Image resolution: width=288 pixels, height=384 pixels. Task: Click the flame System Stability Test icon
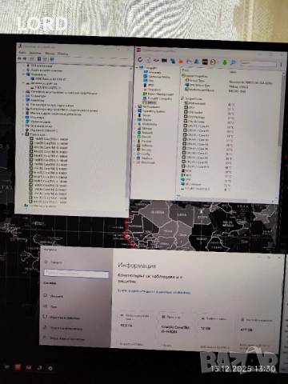181,62
